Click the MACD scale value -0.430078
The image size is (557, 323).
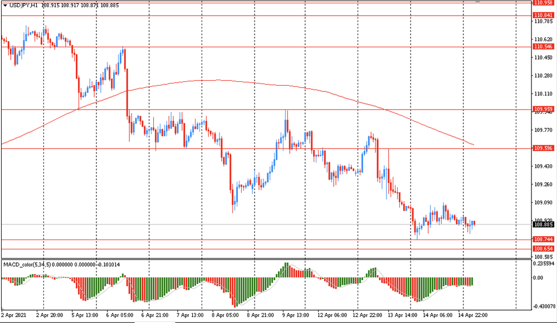point(544,306)
